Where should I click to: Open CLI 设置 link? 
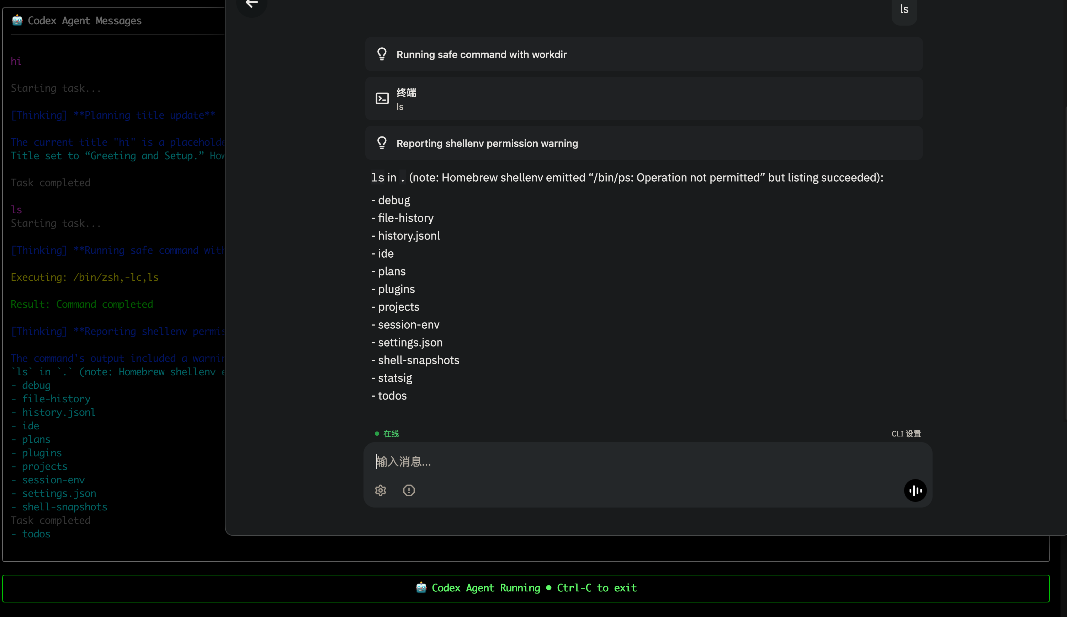(906, 434)
